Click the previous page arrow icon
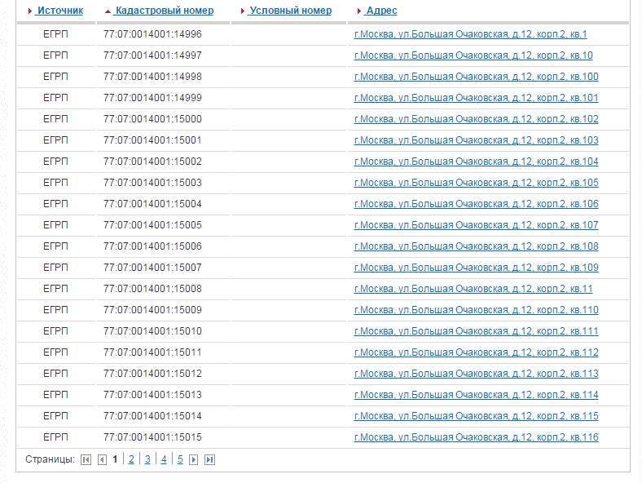642x483 pixels. pyautogui.click(x=102, y=459)
